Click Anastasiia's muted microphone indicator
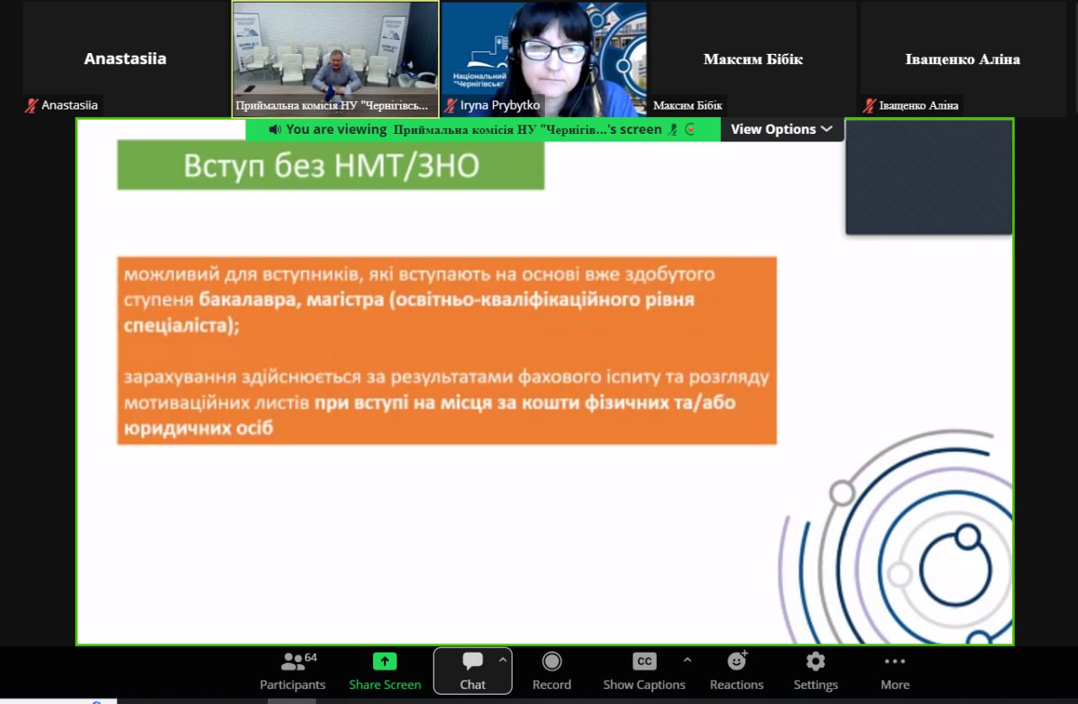 click(32, 106)
